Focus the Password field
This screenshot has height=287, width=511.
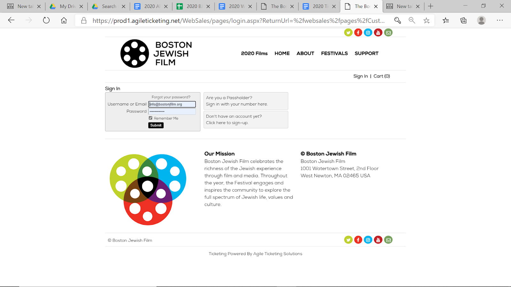click(172, 111)
